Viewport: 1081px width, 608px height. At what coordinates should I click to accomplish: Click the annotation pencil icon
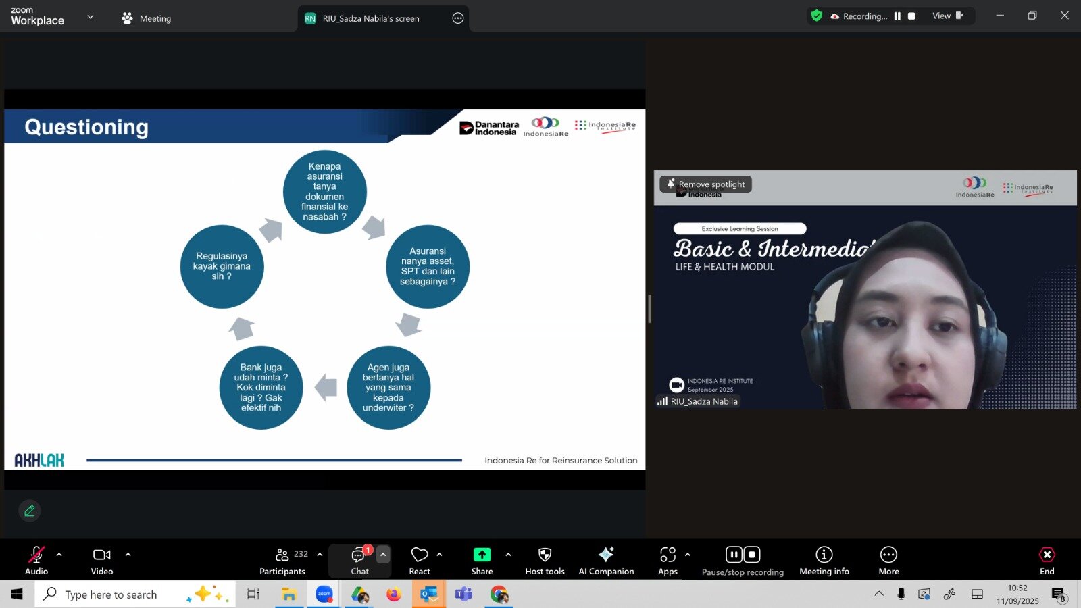30,511
